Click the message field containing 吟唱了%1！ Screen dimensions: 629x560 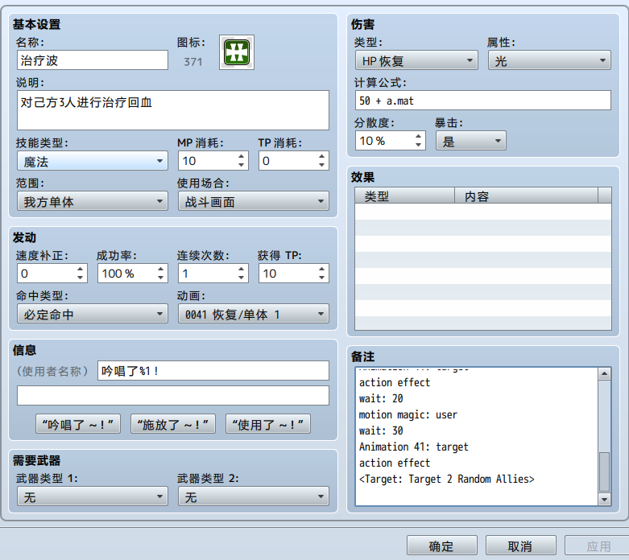coord(213,371)
